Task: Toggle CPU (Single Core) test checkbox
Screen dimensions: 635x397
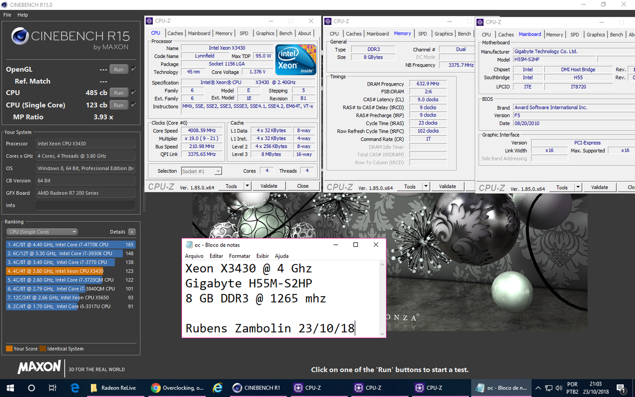Action: pos(133,105)
